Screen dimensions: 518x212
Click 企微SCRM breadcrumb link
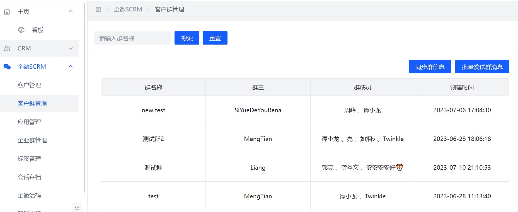coord(128,9)
